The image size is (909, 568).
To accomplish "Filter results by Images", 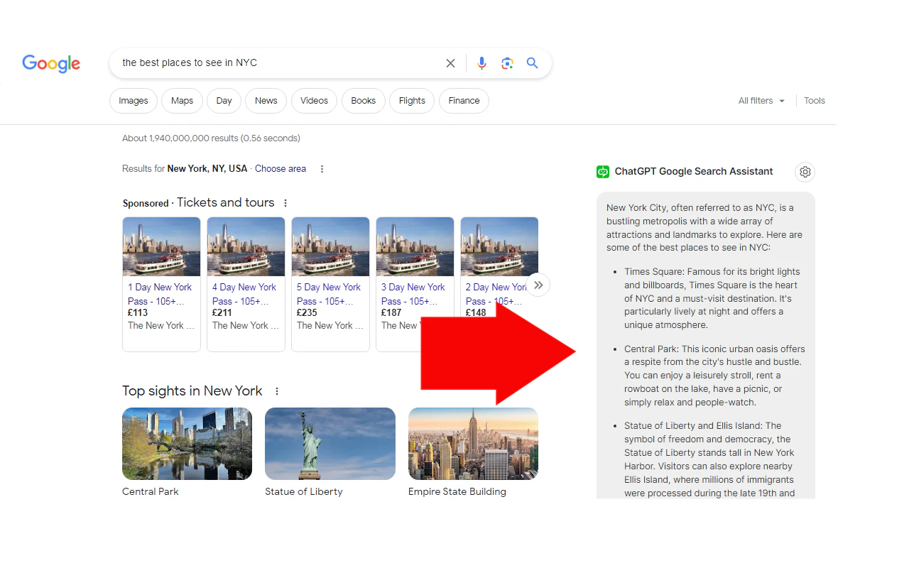I will pyautogui.click(x=134, y=101).
